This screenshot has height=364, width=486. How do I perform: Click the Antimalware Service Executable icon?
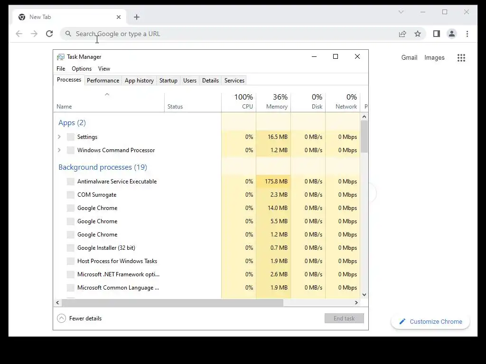click(x=71, y=182)
